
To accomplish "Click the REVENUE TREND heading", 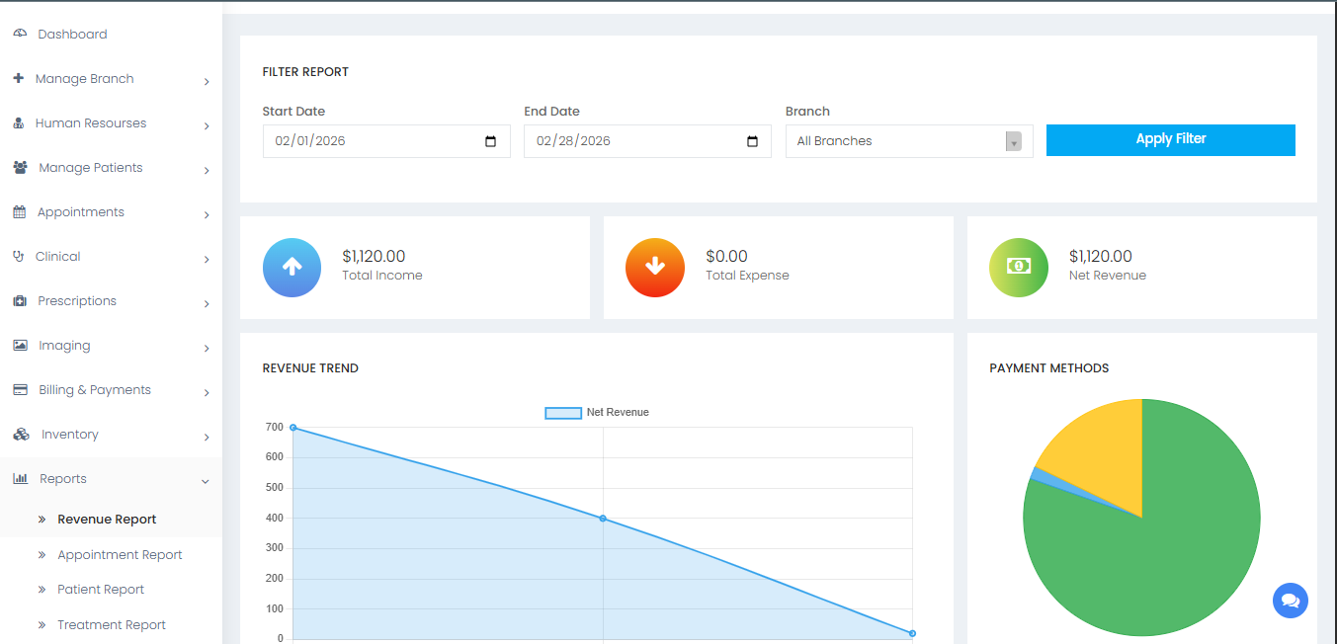I will (x=310, y=368).
